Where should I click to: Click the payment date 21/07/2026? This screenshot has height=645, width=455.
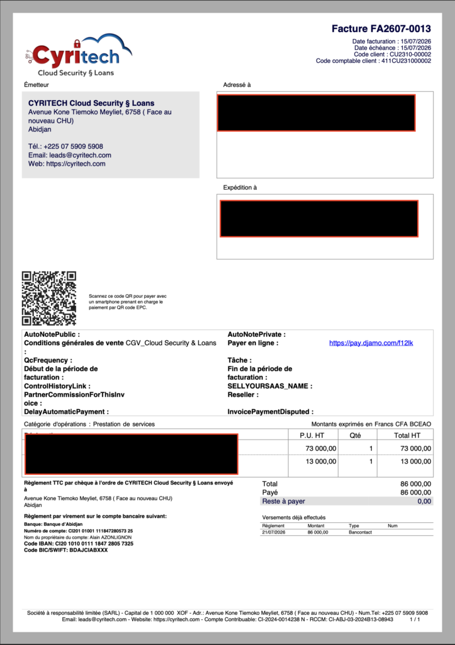273,532
